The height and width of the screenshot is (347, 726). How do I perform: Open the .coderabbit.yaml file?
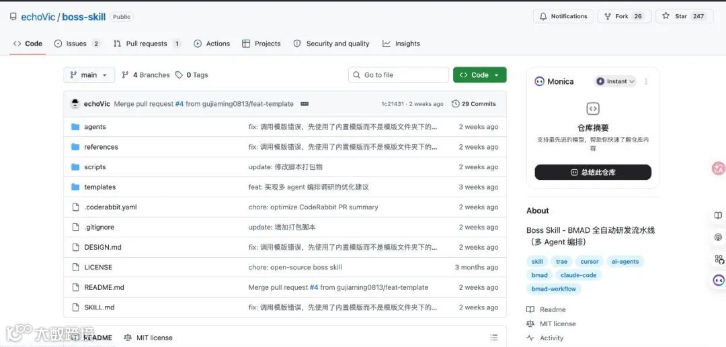click(111, 207)
